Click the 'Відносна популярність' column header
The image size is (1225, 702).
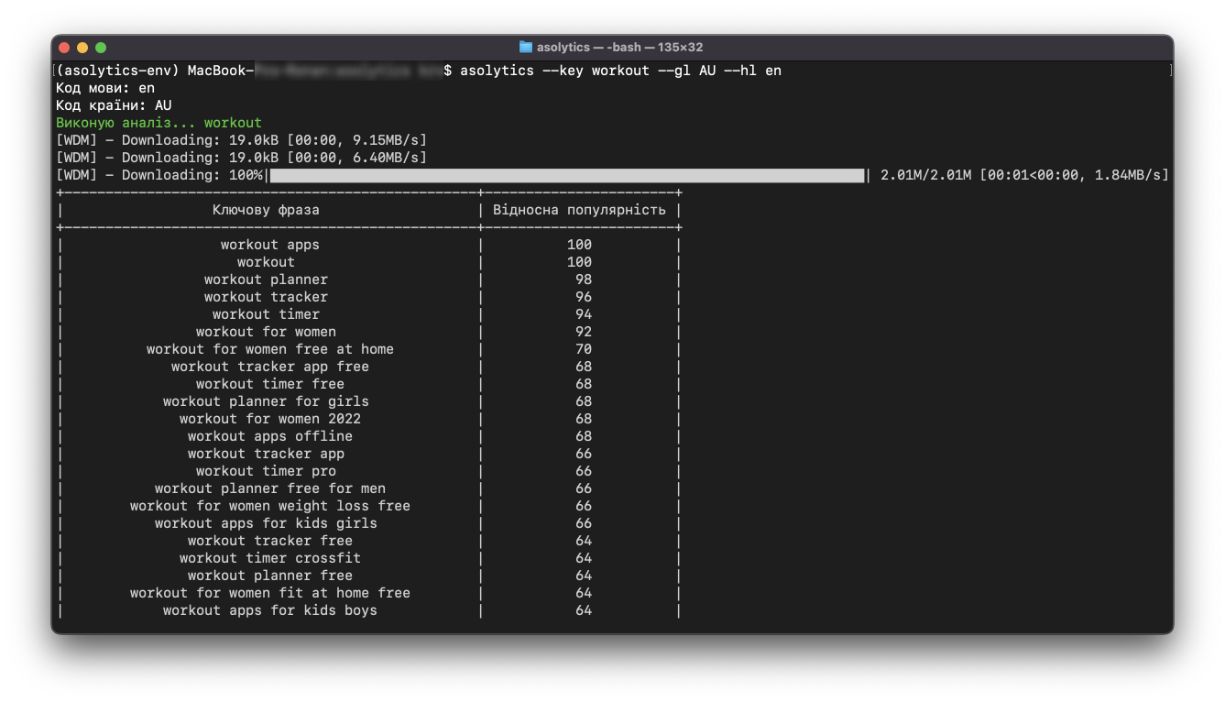tap(579, 210)
